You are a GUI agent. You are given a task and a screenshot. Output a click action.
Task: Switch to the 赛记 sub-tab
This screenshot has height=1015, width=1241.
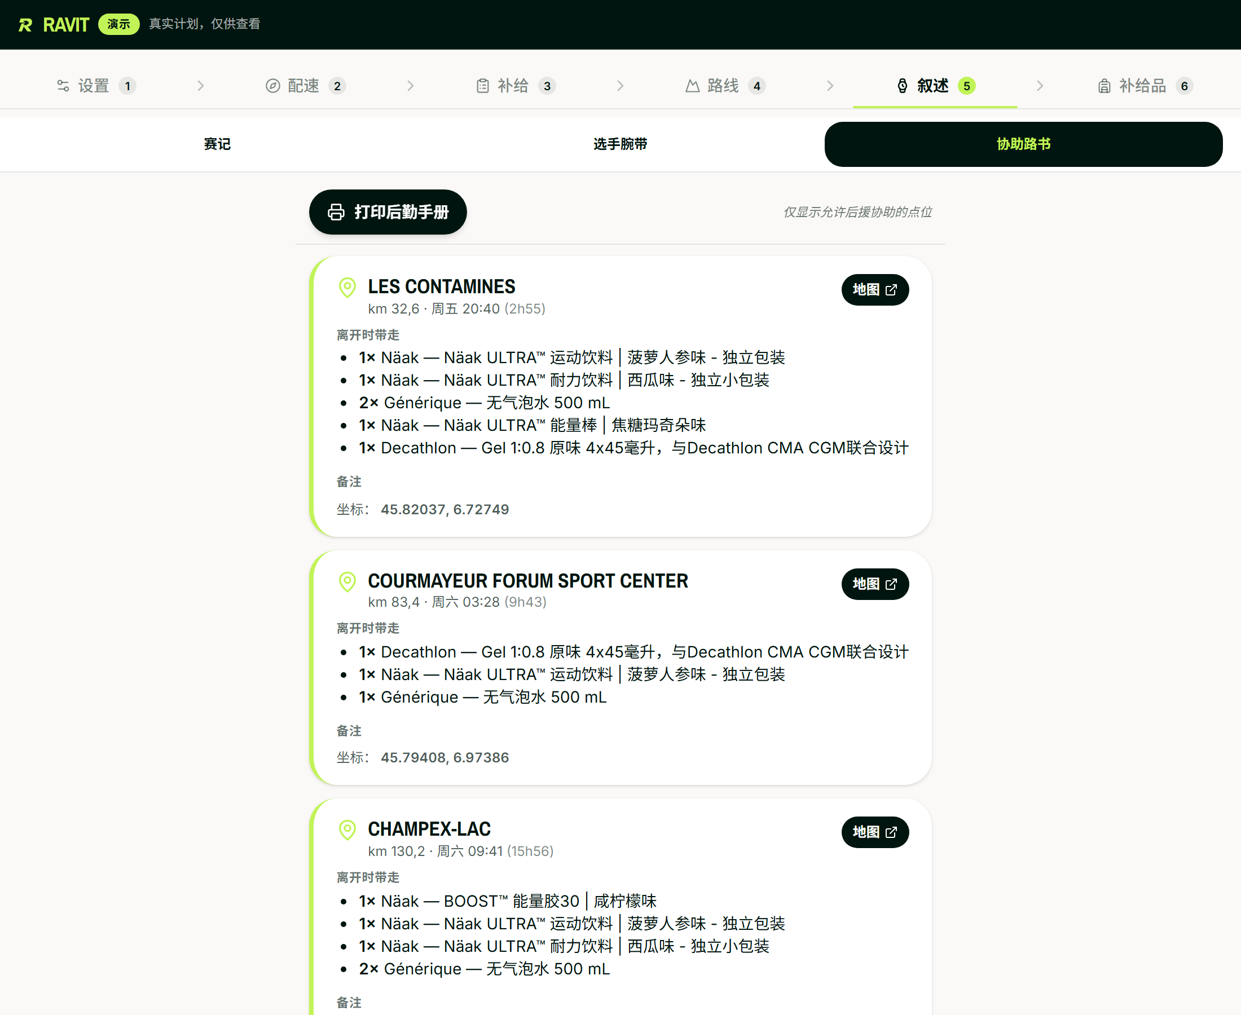click(217, 144)
